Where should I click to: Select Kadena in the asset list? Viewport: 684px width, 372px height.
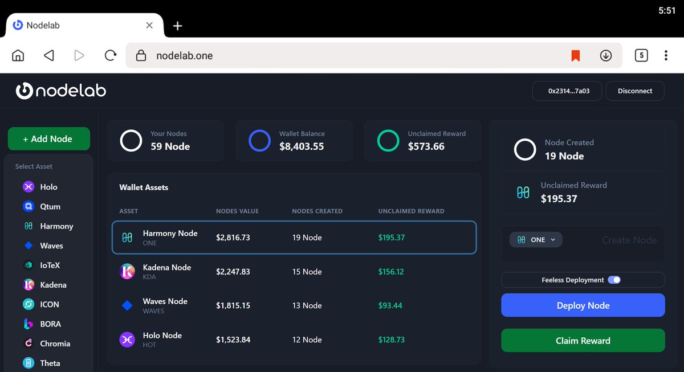[48, 285]
